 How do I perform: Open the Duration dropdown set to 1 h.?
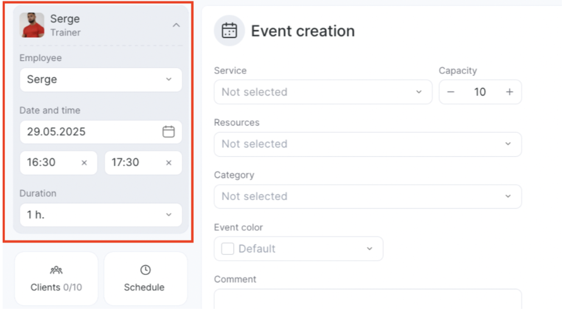(101, 215)
